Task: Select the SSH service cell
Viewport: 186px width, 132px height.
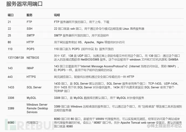Action: click(x=29, y=29)
